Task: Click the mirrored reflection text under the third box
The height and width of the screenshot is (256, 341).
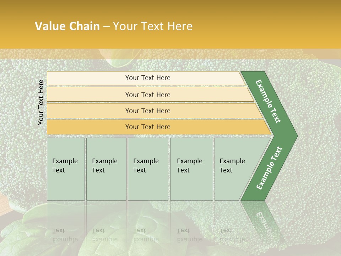Action: coord(146,235)
